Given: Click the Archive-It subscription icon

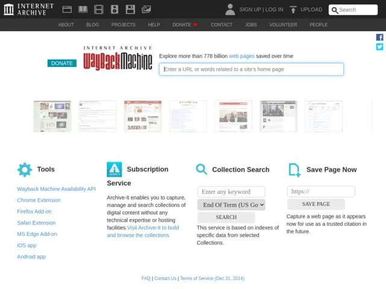Looking at the screenshot, I should click(114, 169).
